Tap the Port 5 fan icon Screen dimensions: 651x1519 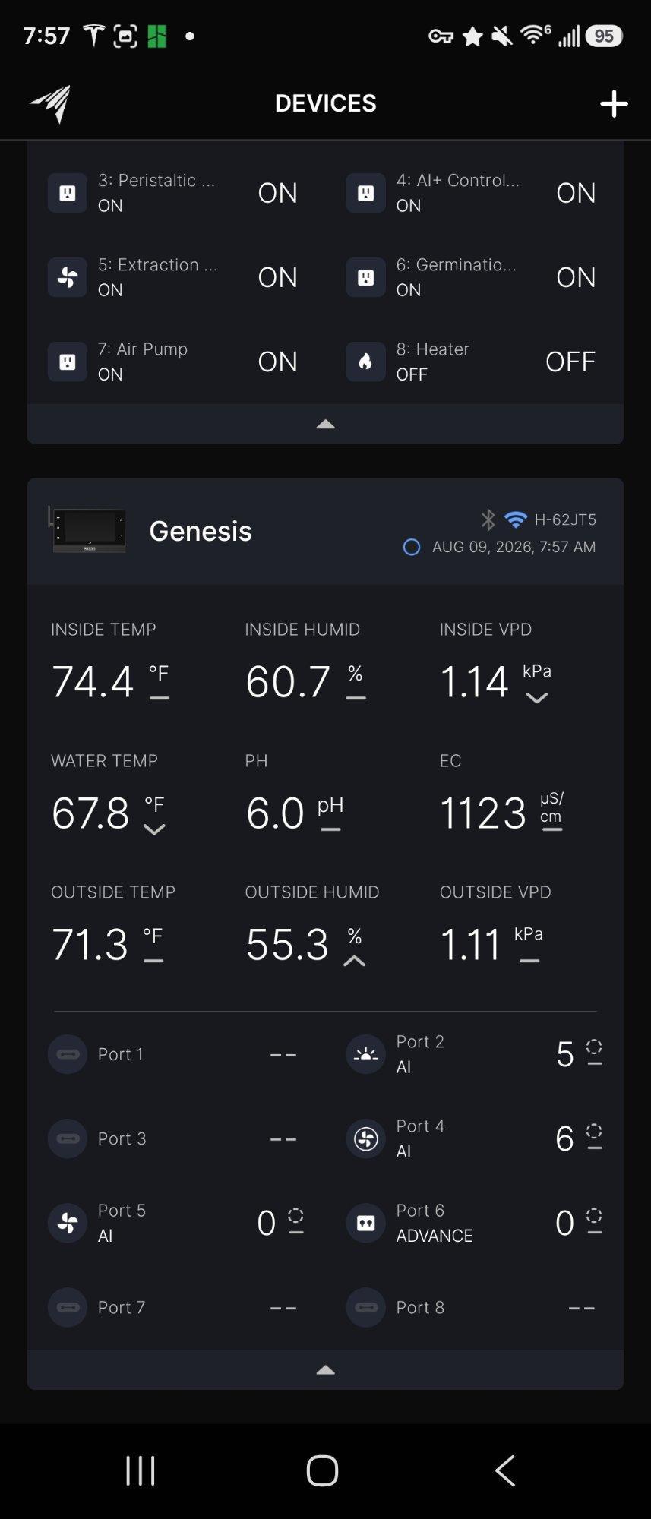[68, 1223]
